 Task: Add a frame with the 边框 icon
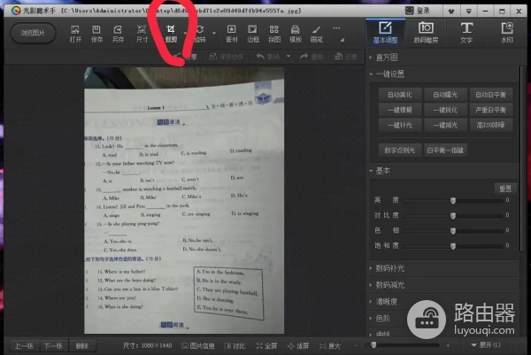(x=252, y=34)
